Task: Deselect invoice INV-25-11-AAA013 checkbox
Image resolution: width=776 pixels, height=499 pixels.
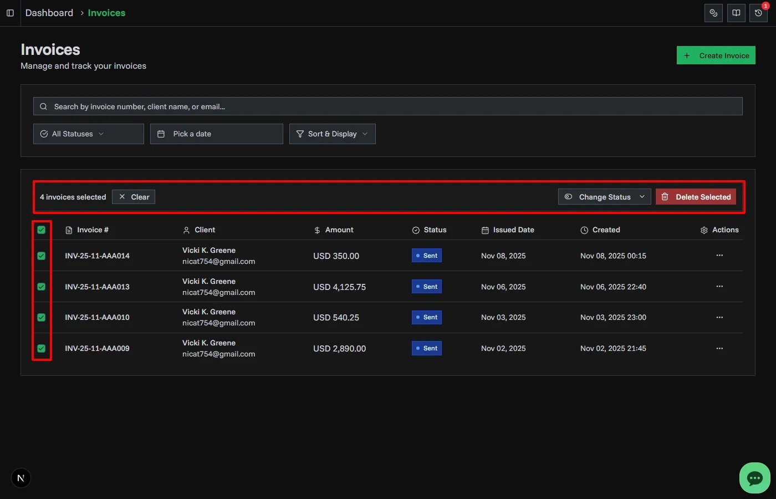Action: click(x=42, y=287)
